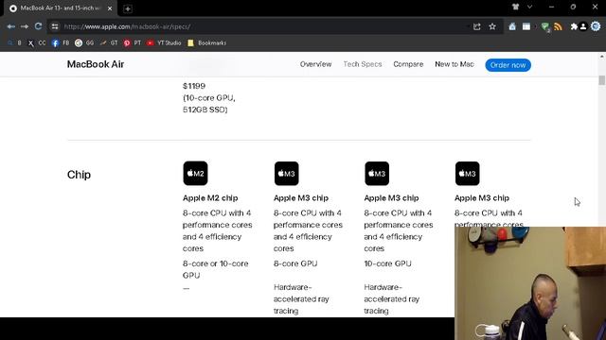
Task: Click the M3 chip icon above 10-core GPU
Action: (377, 174)
